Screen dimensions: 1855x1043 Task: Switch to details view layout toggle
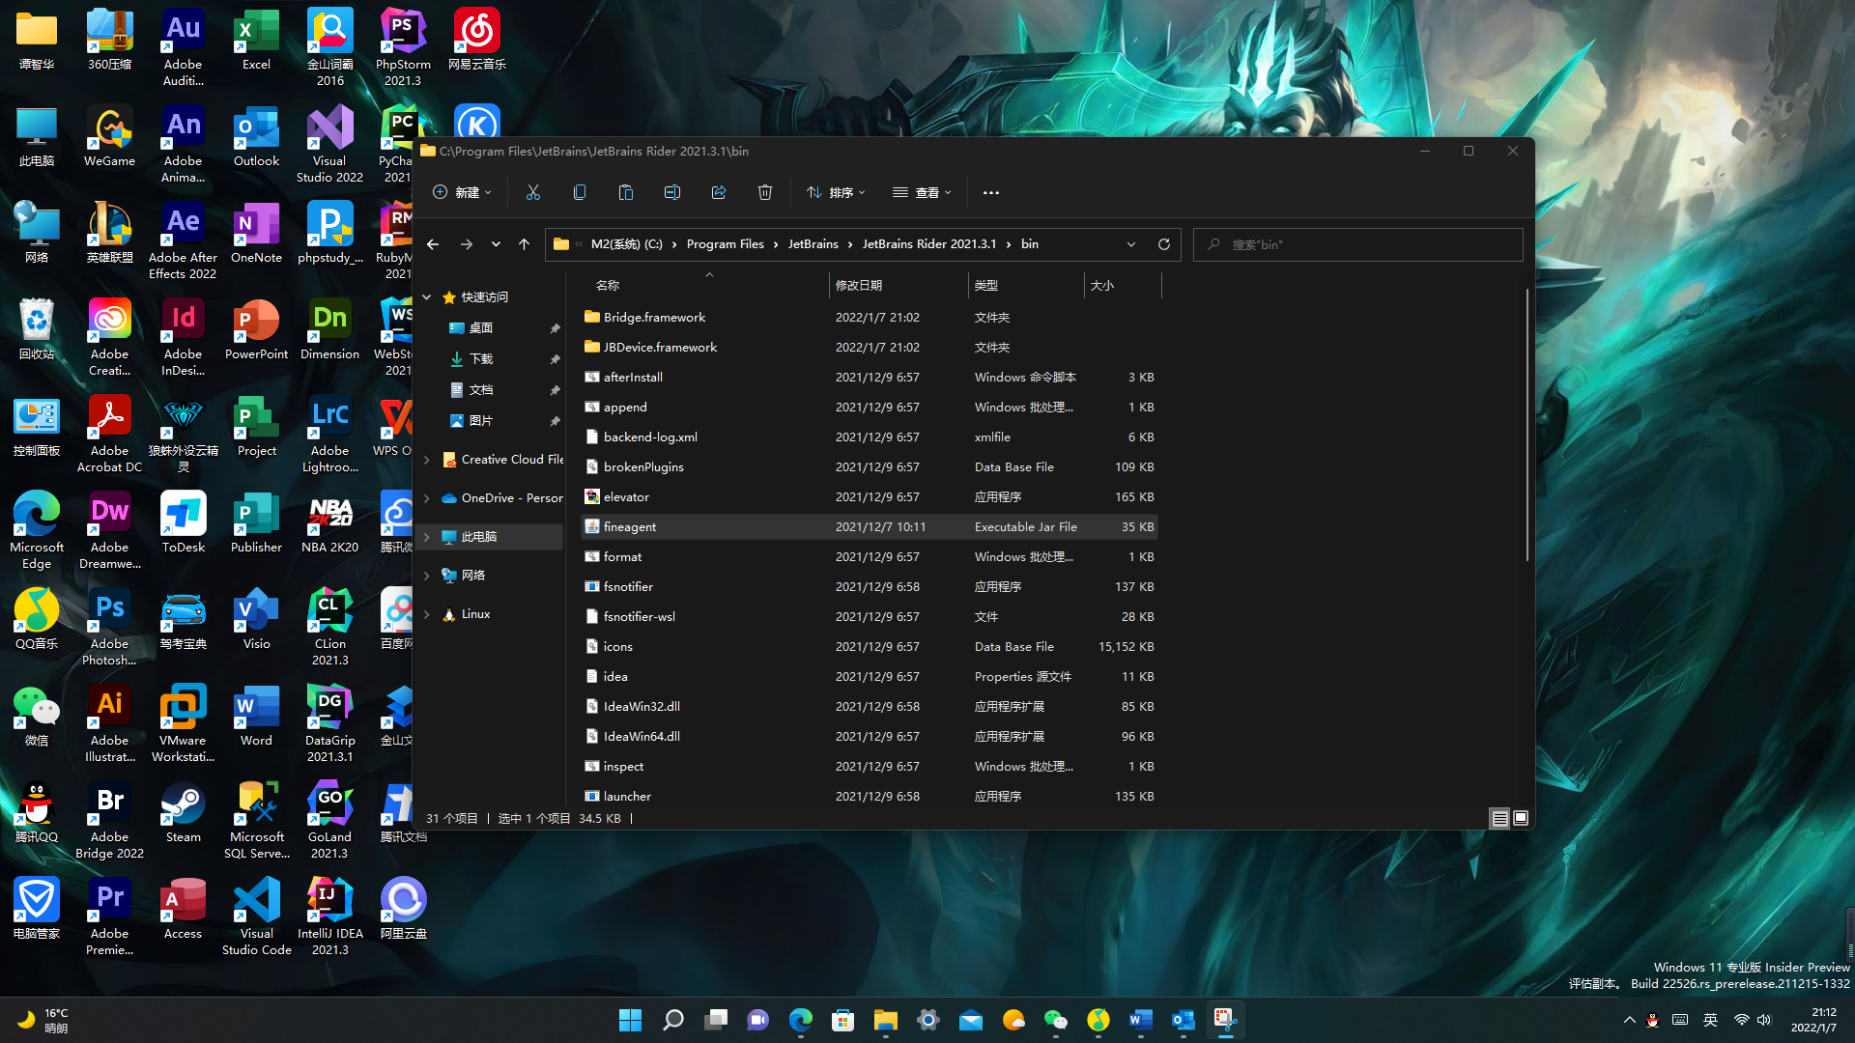click(1499, 819)
